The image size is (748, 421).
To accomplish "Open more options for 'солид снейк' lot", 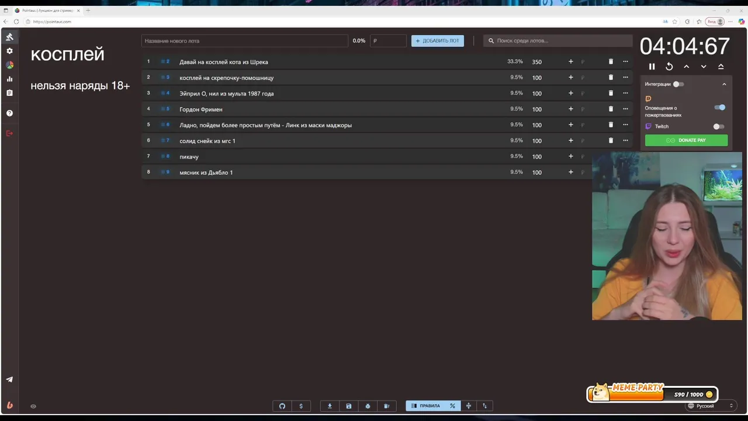I will point(625,140).
